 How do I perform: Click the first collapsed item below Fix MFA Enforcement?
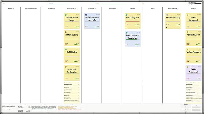click(193, 83)
